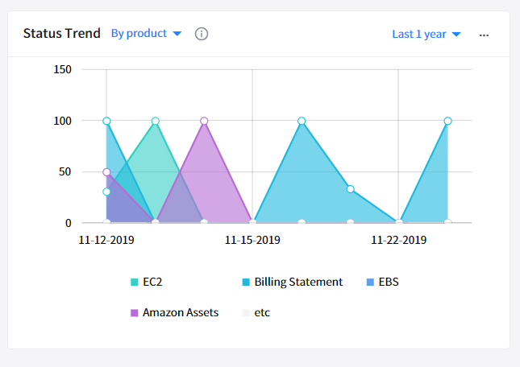Toggle EBS series in the legend
Screen dimensions: 520x367
389,282
